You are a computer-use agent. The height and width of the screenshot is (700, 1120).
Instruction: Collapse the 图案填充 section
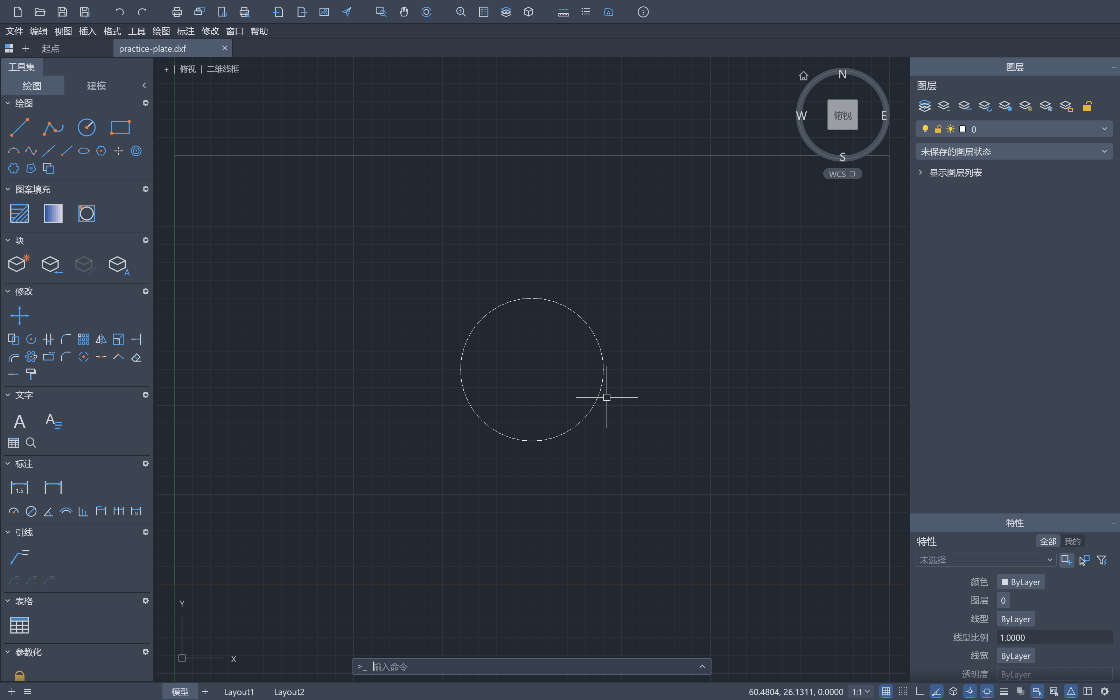pos(8,189)
